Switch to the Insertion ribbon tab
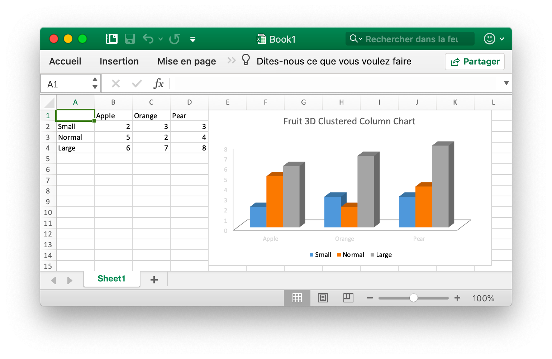 click(x=119, y=61)
